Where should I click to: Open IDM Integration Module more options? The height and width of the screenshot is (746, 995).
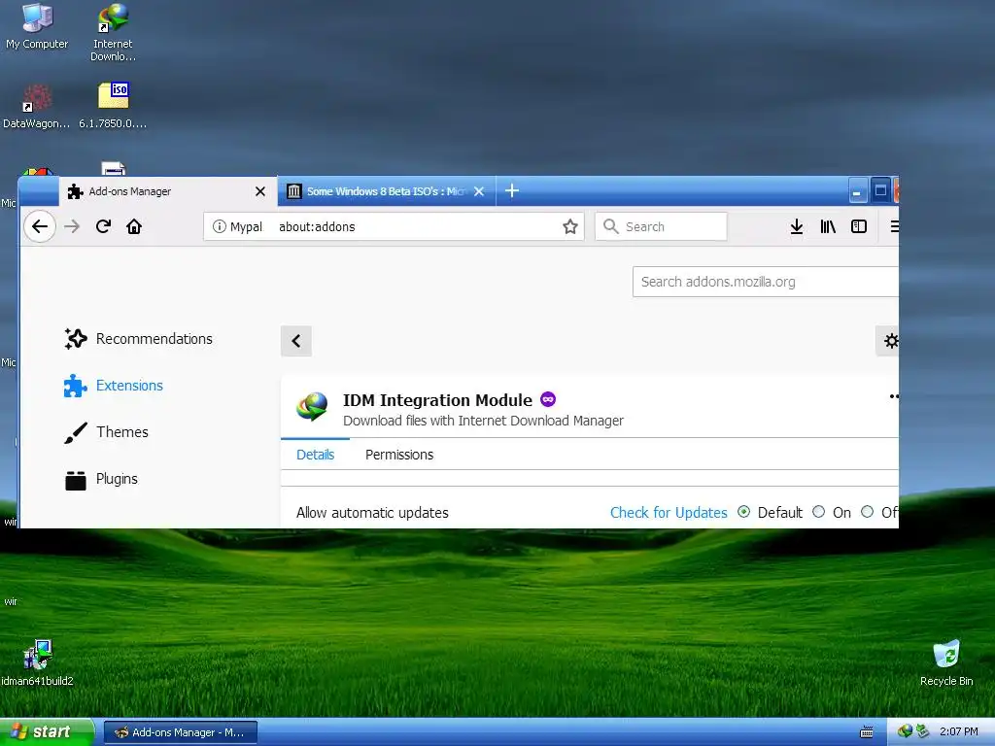[x=894, y=396]
